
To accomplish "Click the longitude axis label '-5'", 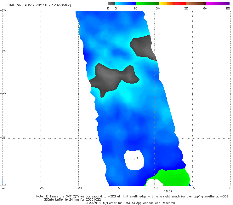I will (x=192, y=188).
